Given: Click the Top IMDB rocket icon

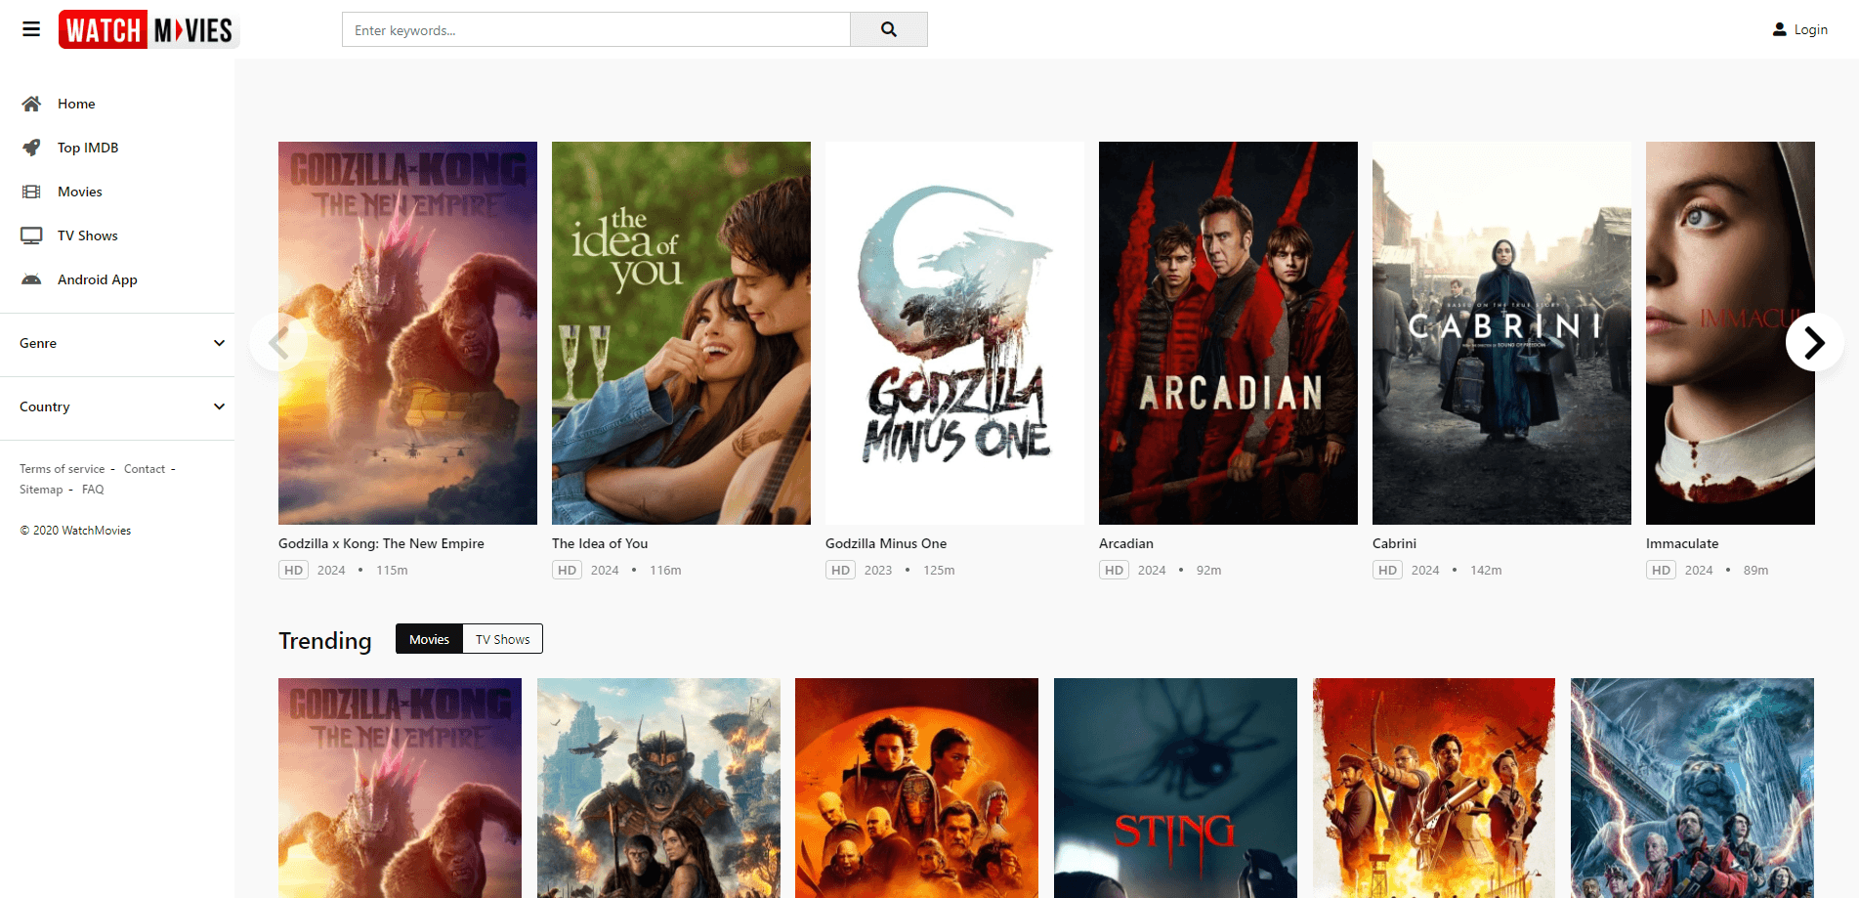Looking at the screenshot, I should (x=31, y=148).
